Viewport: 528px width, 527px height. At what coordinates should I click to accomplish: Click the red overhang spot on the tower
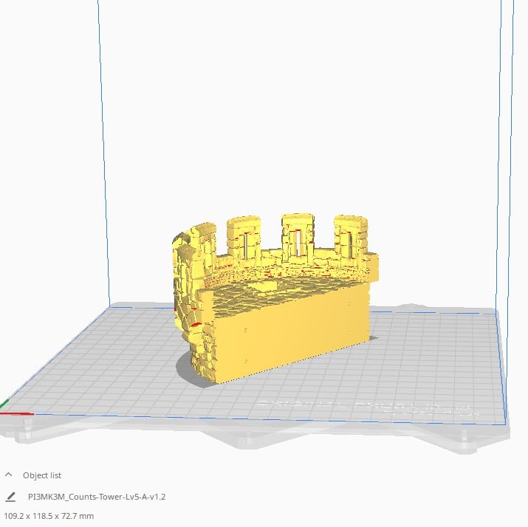pos(195,324)
